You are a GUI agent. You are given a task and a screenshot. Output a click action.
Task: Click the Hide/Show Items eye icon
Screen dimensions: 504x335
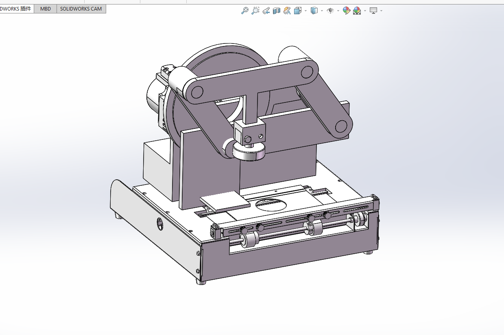pos(330,11)
